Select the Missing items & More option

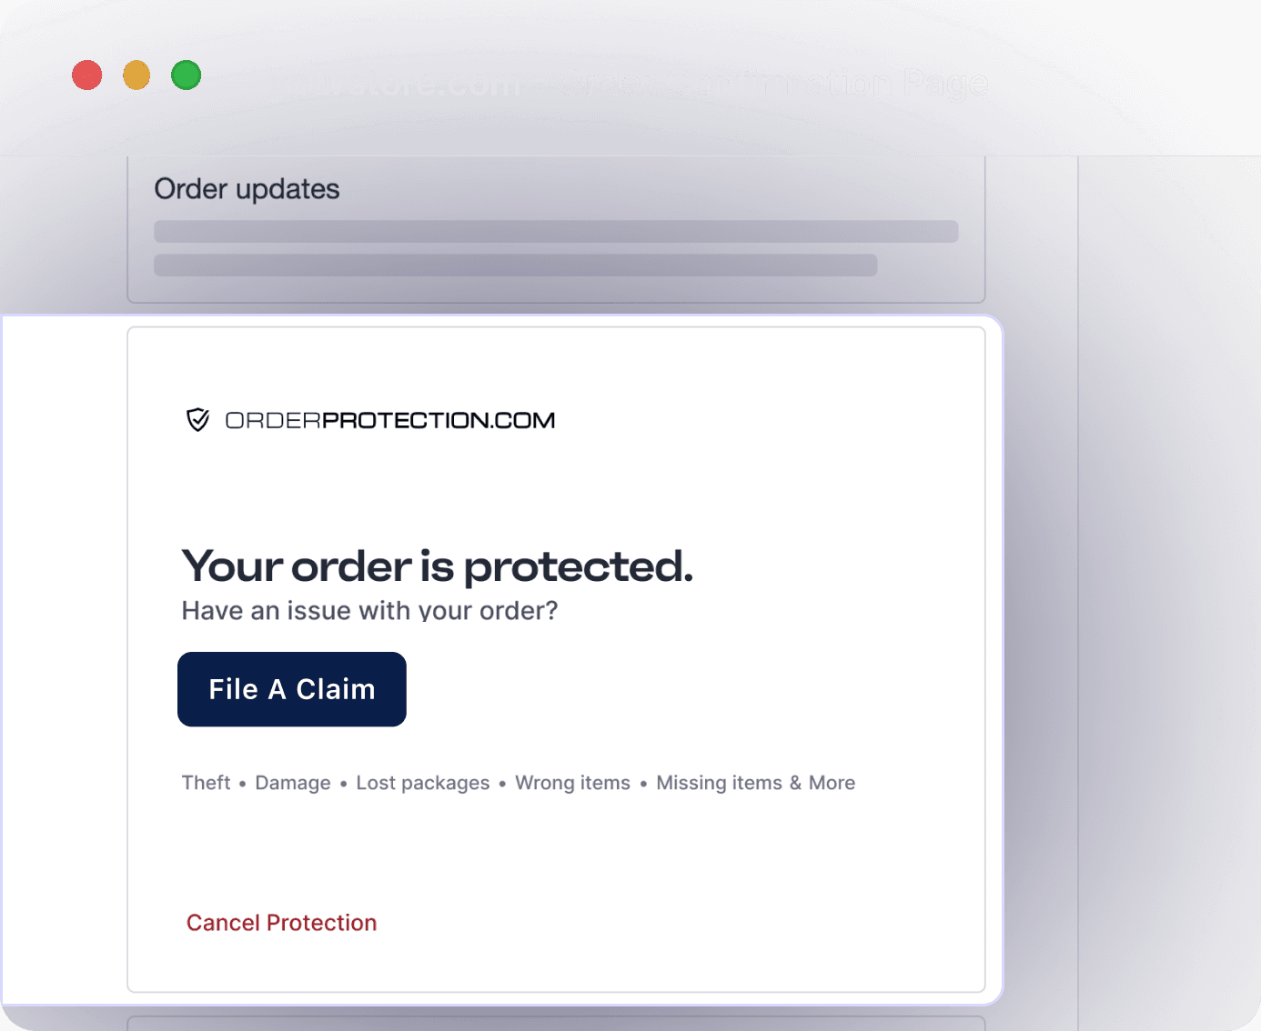(755, 783)
